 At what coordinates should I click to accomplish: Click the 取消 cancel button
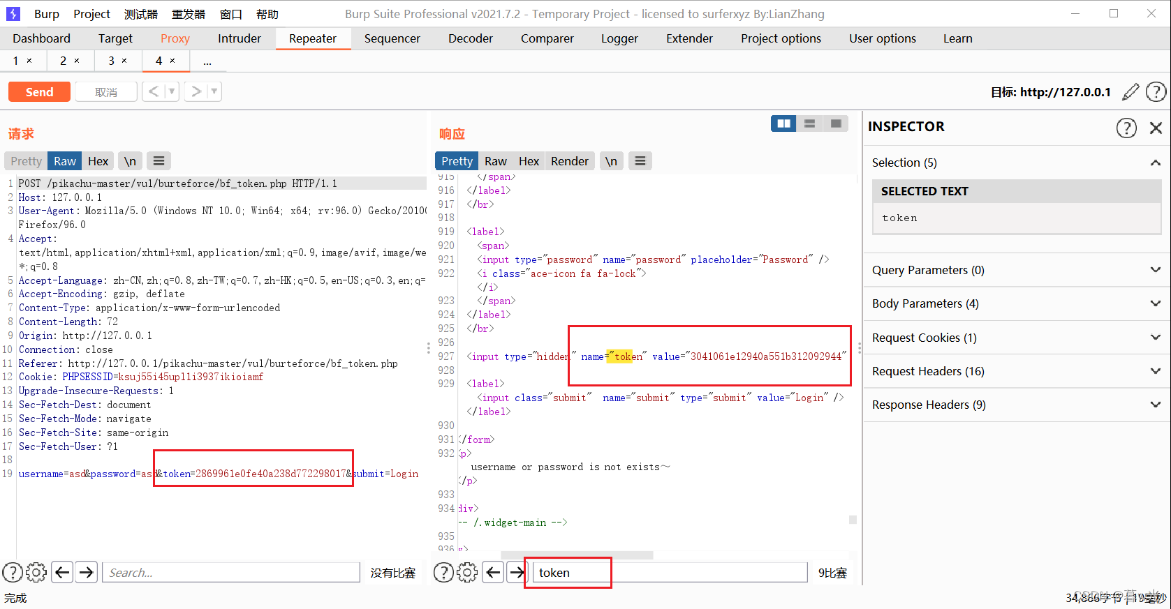[106, 91]
